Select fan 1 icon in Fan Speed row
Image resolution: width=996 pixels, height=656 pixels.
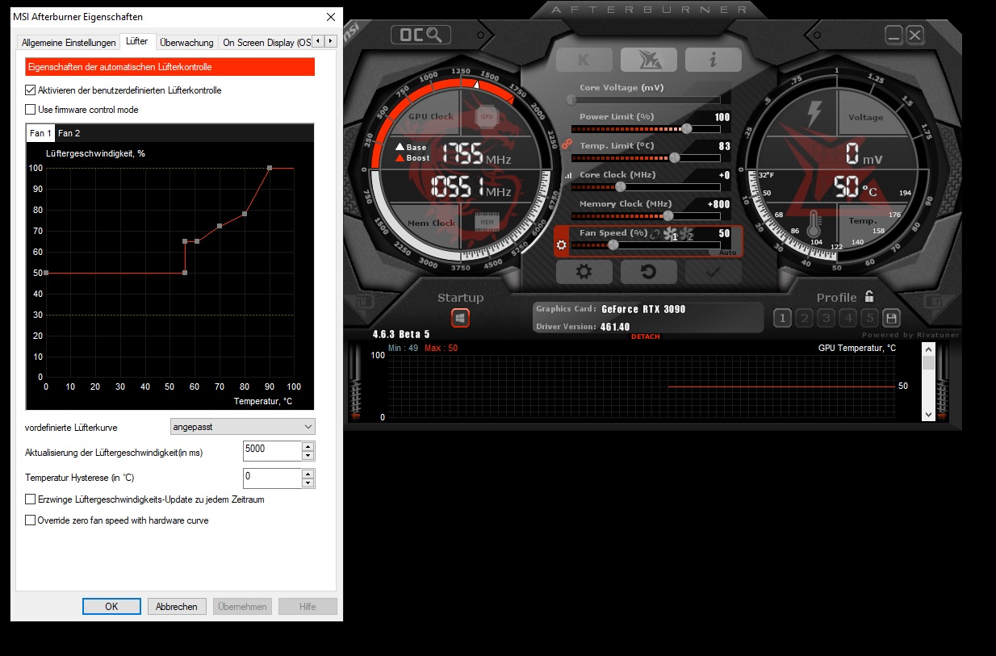click(x=671, y=235)
